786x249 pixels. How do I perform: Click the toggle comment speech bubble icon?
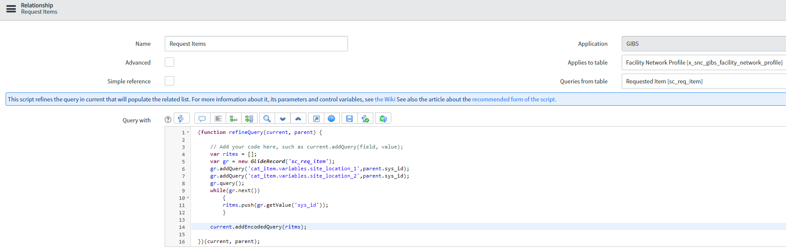coord(202,119)
